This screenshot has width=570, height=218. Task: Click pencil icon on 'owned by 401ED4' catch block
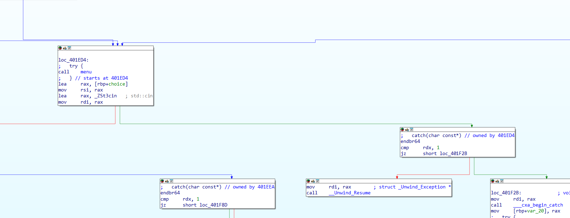(406, 129)
